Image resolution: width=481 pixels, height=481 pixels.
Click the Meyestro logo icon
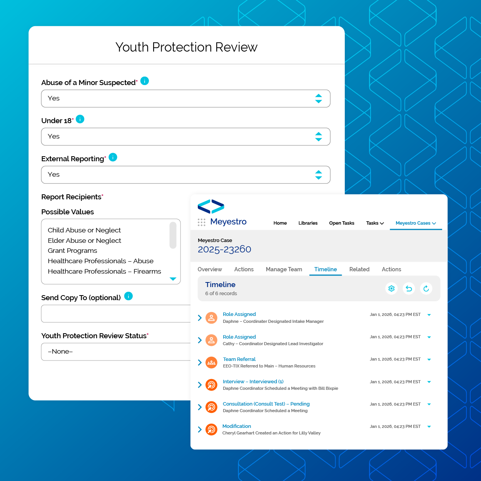pyautogui.click(x=211, y=207)
